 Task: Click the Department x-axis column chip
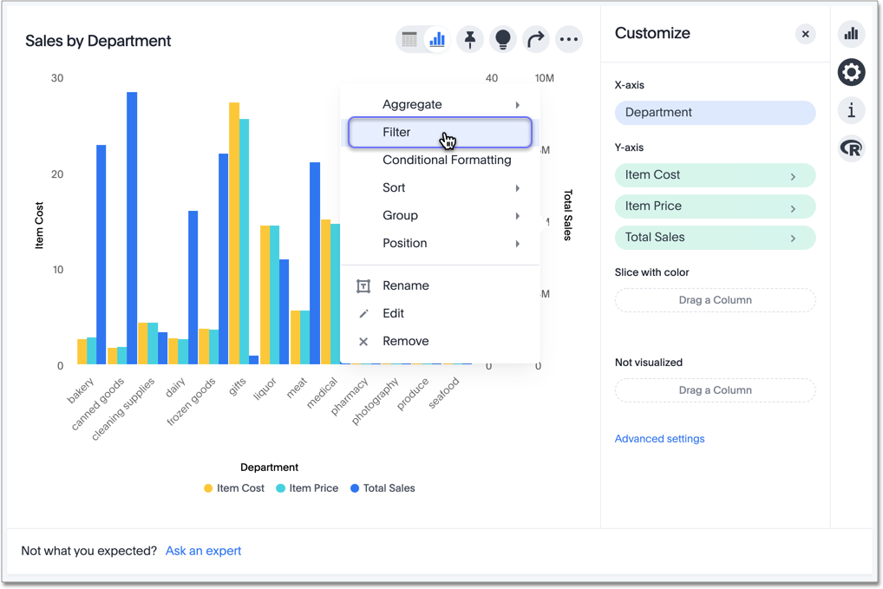pyautogui.click(x=715, y=113)
